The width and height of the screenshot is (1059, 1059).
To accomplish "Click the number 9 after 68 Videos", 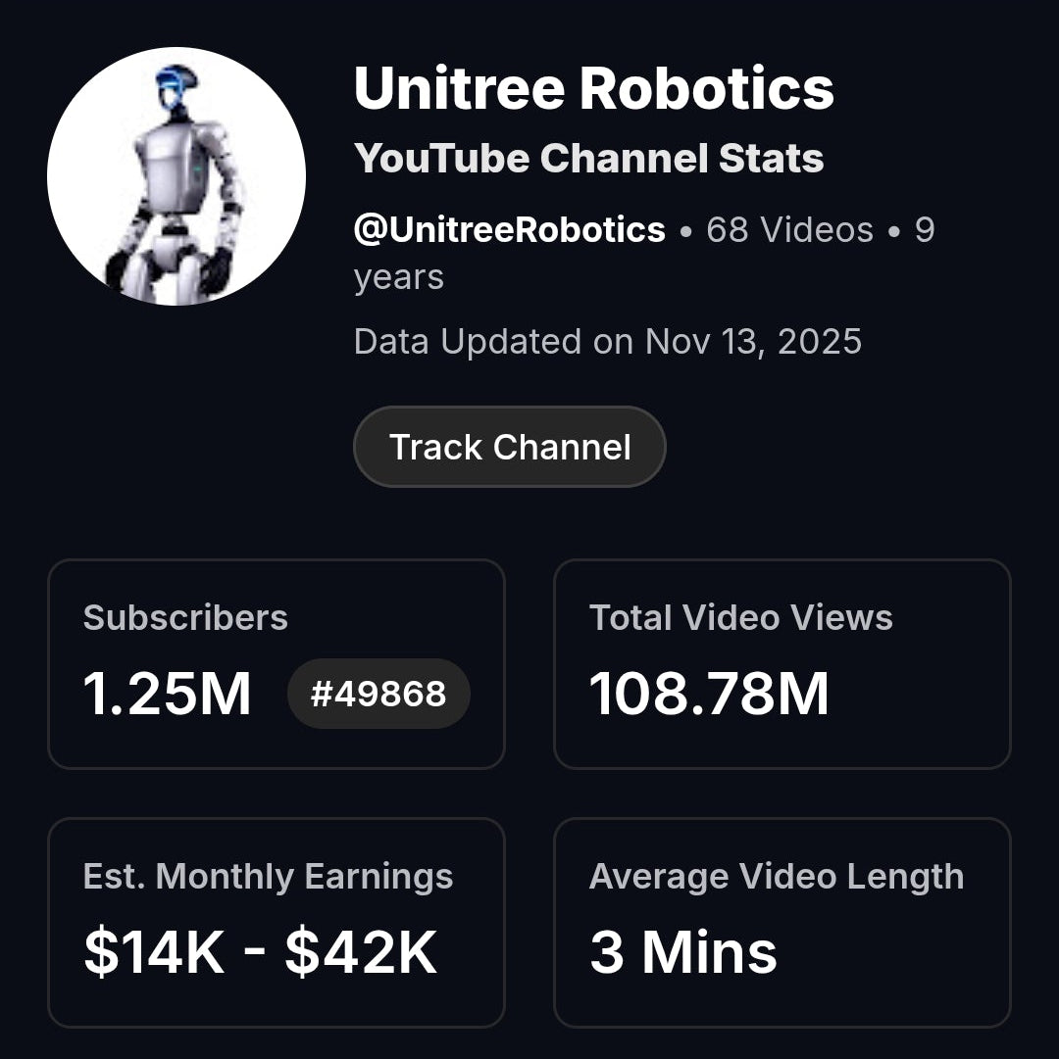I will click(x=924, y=230).
